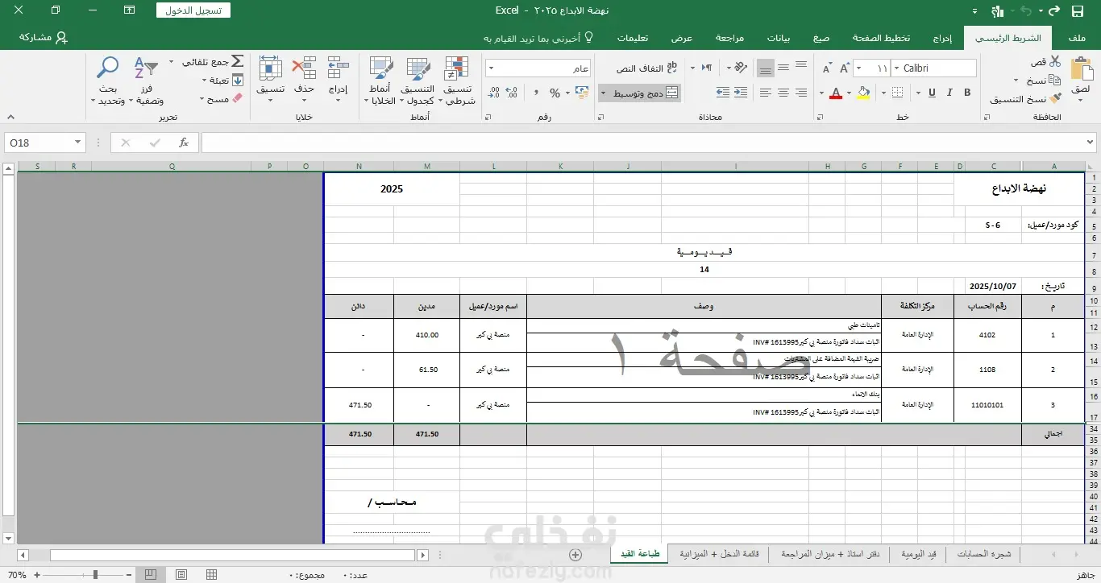Expand the AutoSum (جمع تلقائي) options arrow
Image resolution: width=1101 pixels, height=583 pixels.
(x=172, y=62)
